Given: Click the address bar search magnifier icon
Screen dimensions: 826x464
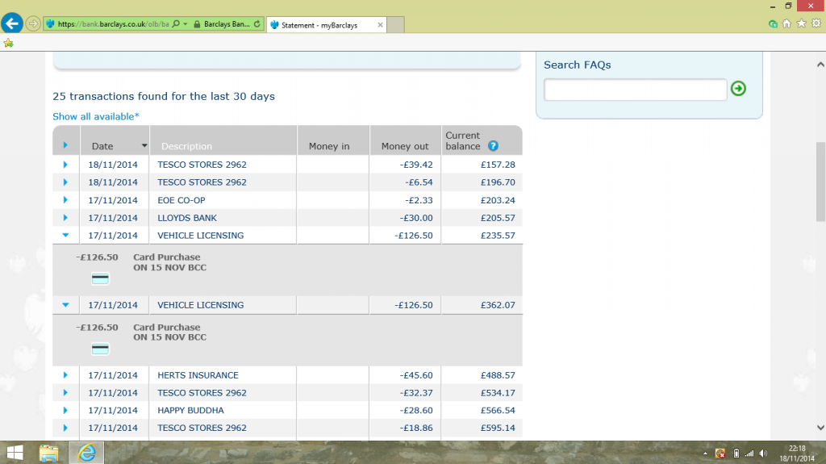Looking at the screenshot, I should point(176,24).
